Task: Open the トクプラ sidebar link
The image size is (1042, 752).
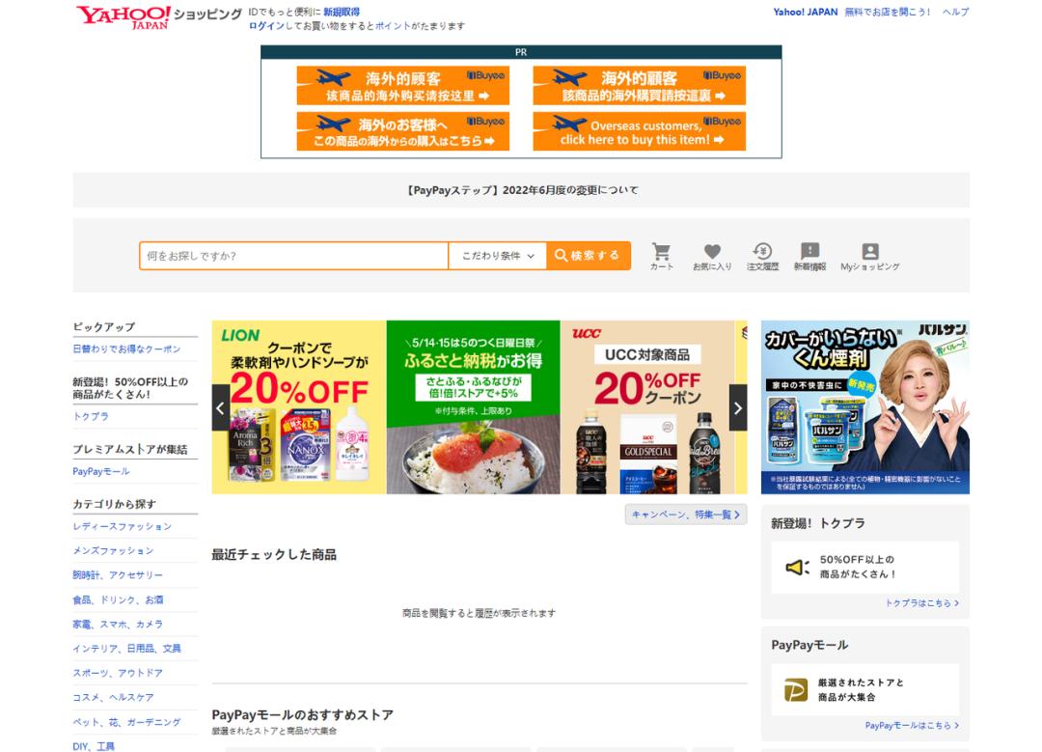Action: 91,416
